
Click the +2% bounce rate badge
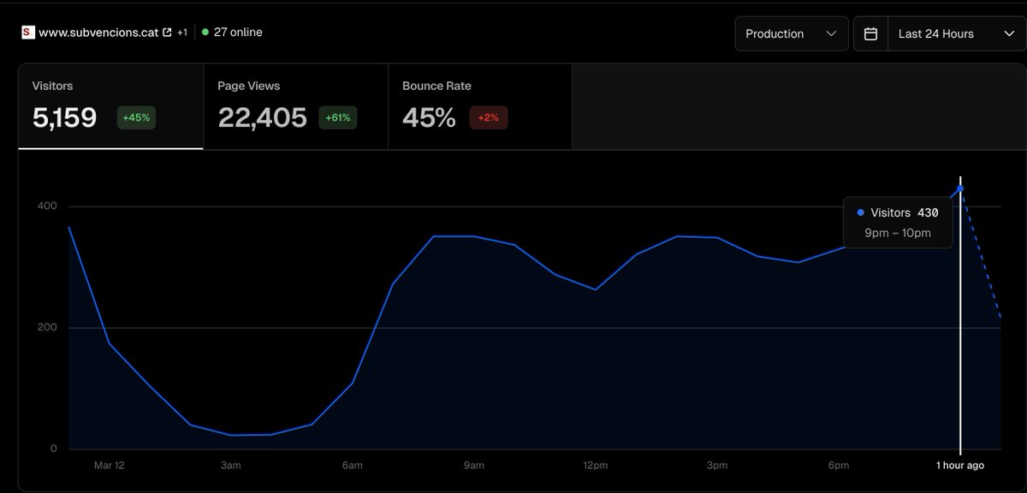point(489,118)
